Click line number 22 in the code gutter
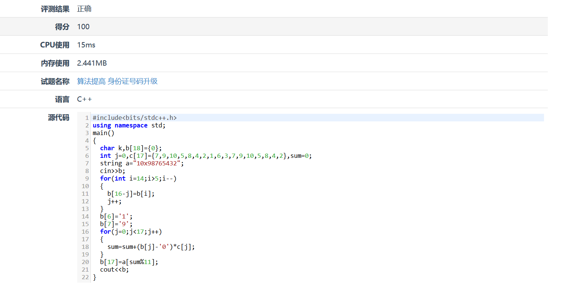 [85, 277]
